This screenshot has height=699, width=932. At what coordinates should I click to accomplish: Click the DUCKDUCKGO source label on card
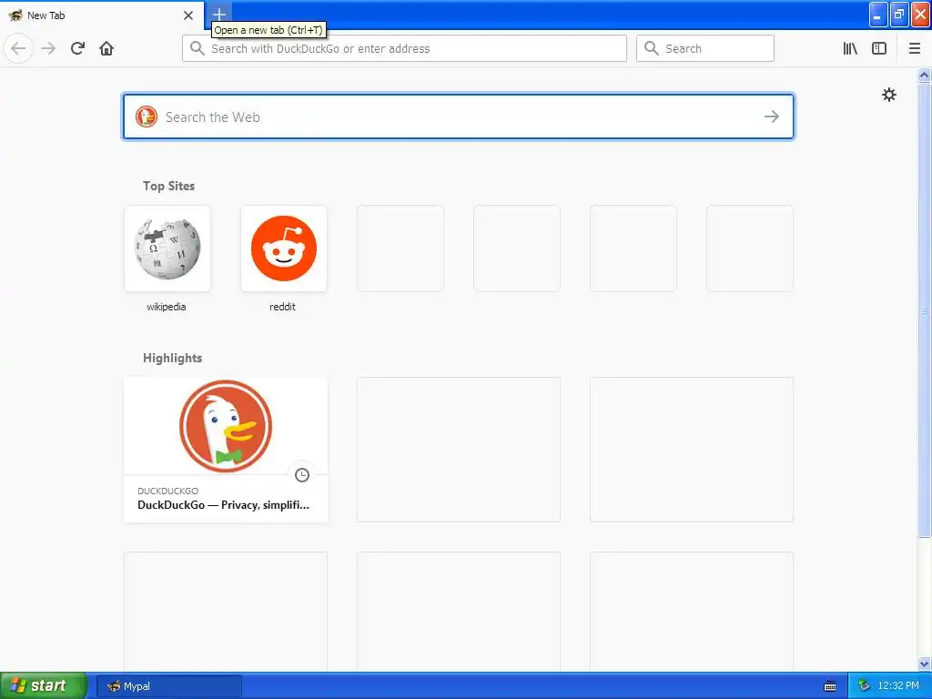click(x=167, y=491)
